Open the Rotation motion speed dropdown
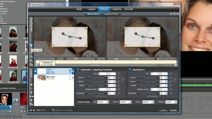The width and height of the screenshot is (212, 119). tap(171, 102)
